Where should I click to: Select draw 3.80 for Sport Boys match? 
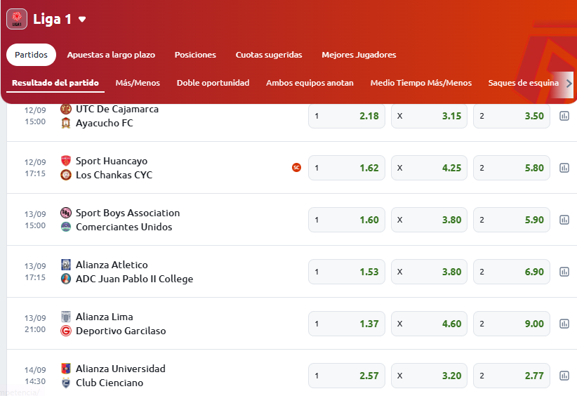(x=429, y=220)
